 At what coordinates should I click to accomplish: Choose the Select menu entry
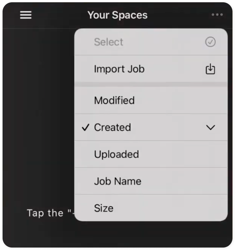(151, 42)
